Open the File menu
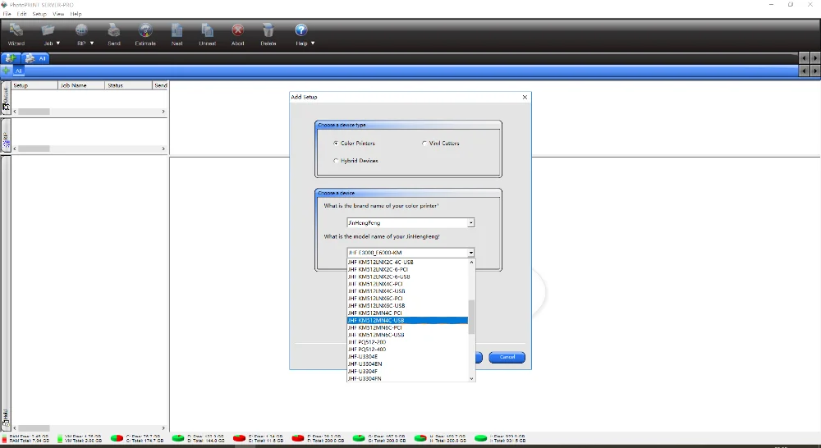 (7, 14)
